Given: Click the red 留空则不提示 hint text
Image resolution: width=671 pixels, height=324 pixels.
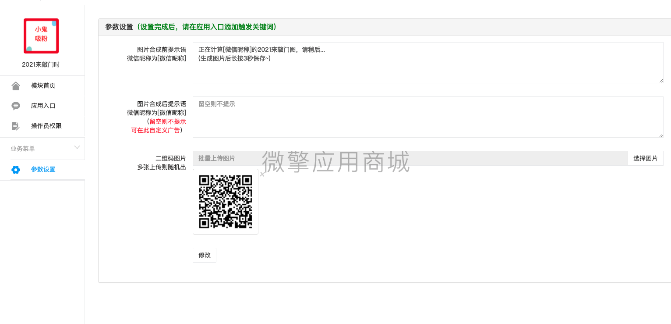Looking at the screenshot, I should (168, 121).
